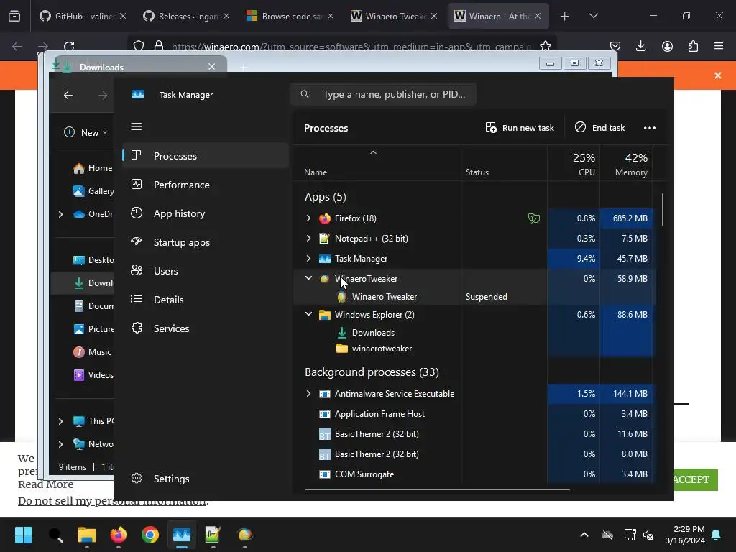Open Google Chrome from the taskbar

click(149, 535)
